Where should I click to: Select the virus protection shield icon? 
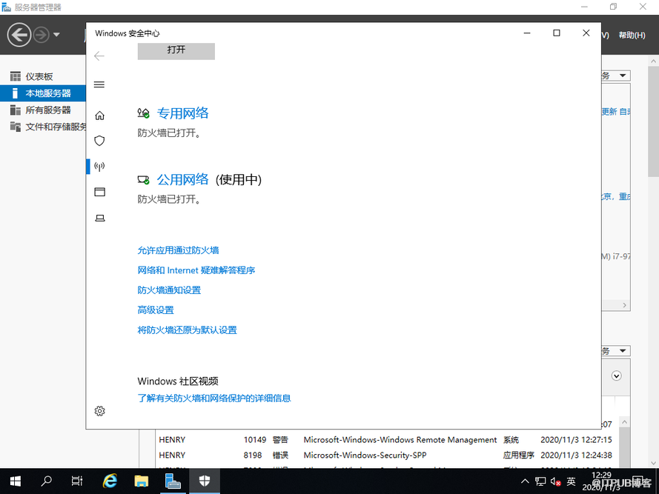click(x=100, y=141)
